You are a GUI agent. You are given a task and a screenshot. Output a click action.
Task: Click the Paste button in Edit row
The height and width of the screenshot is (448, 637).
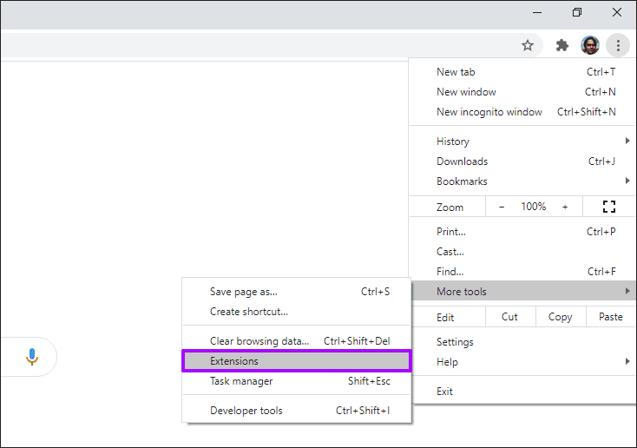[x=611, y=317]
